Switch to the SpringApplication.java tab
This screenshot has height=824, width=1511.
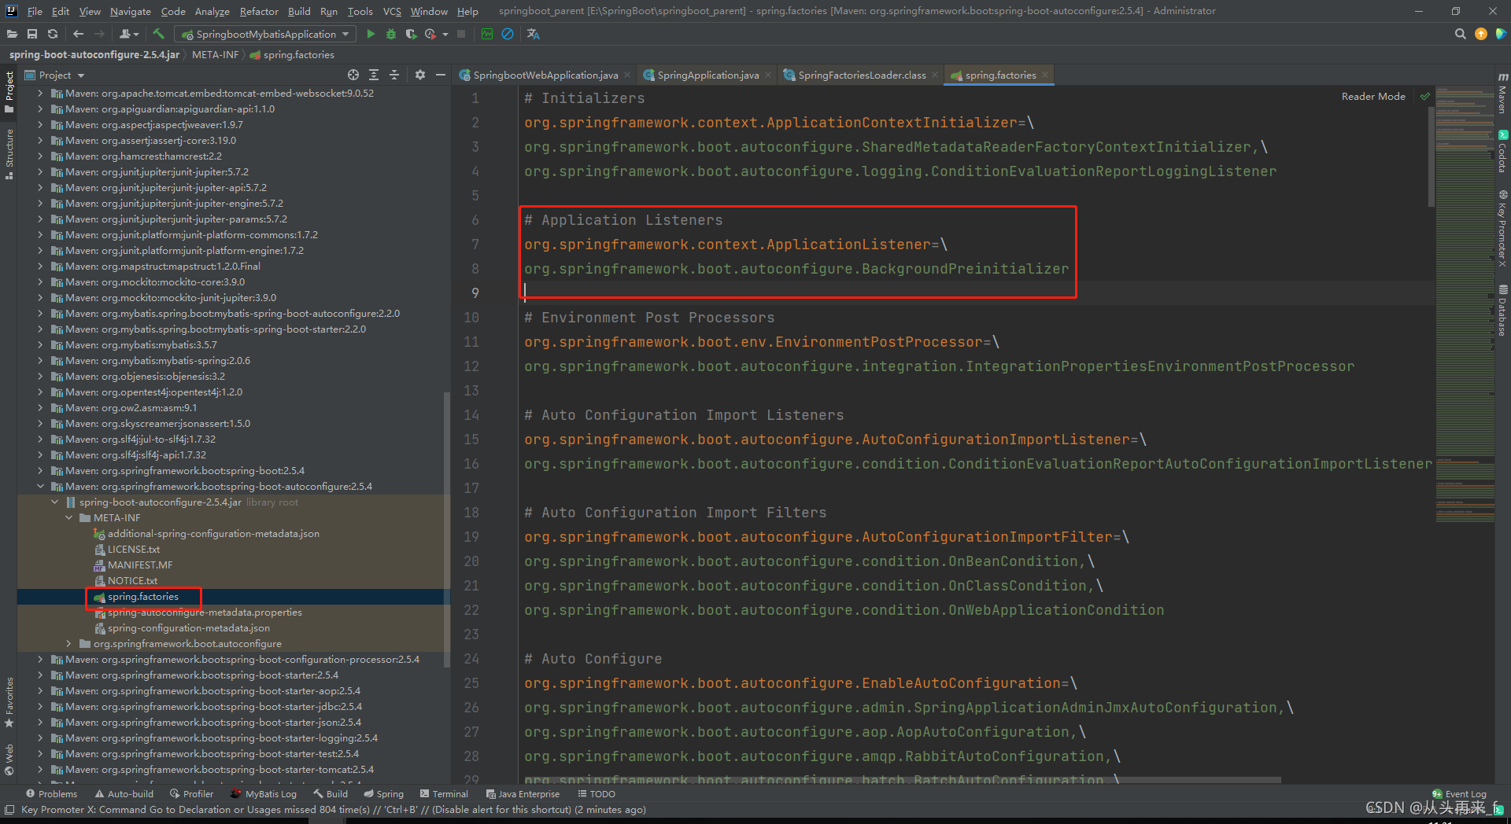point(706,75)
